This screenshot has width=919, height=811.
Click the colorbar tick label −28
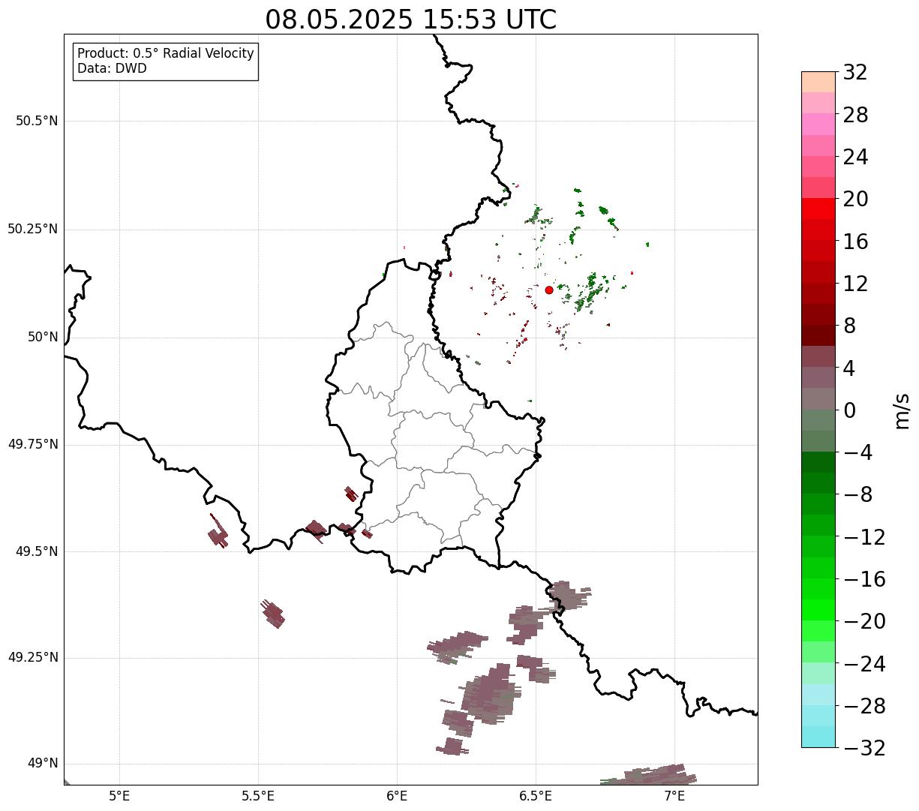coord(864,706)
